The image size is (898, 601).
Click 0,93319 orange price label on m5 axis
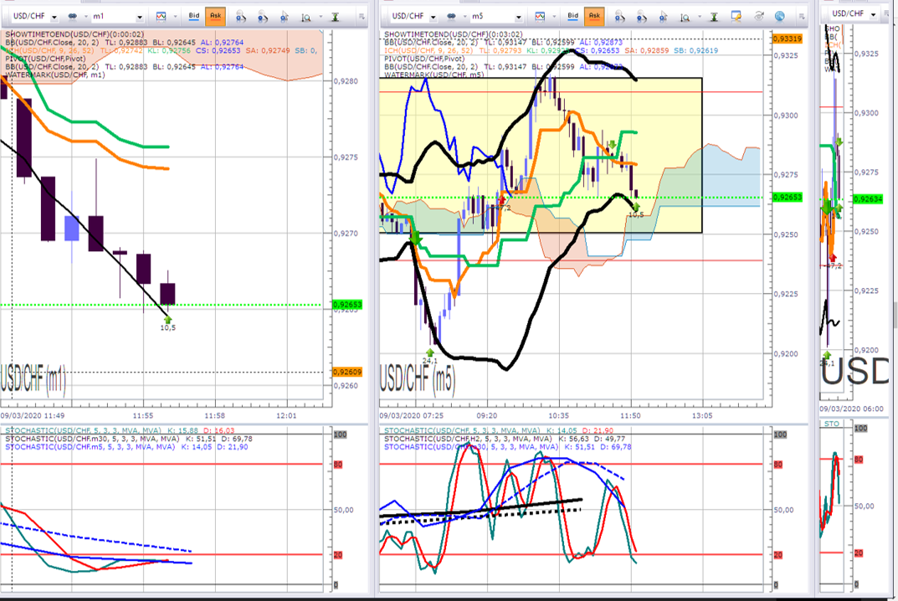tap(788, 39)
